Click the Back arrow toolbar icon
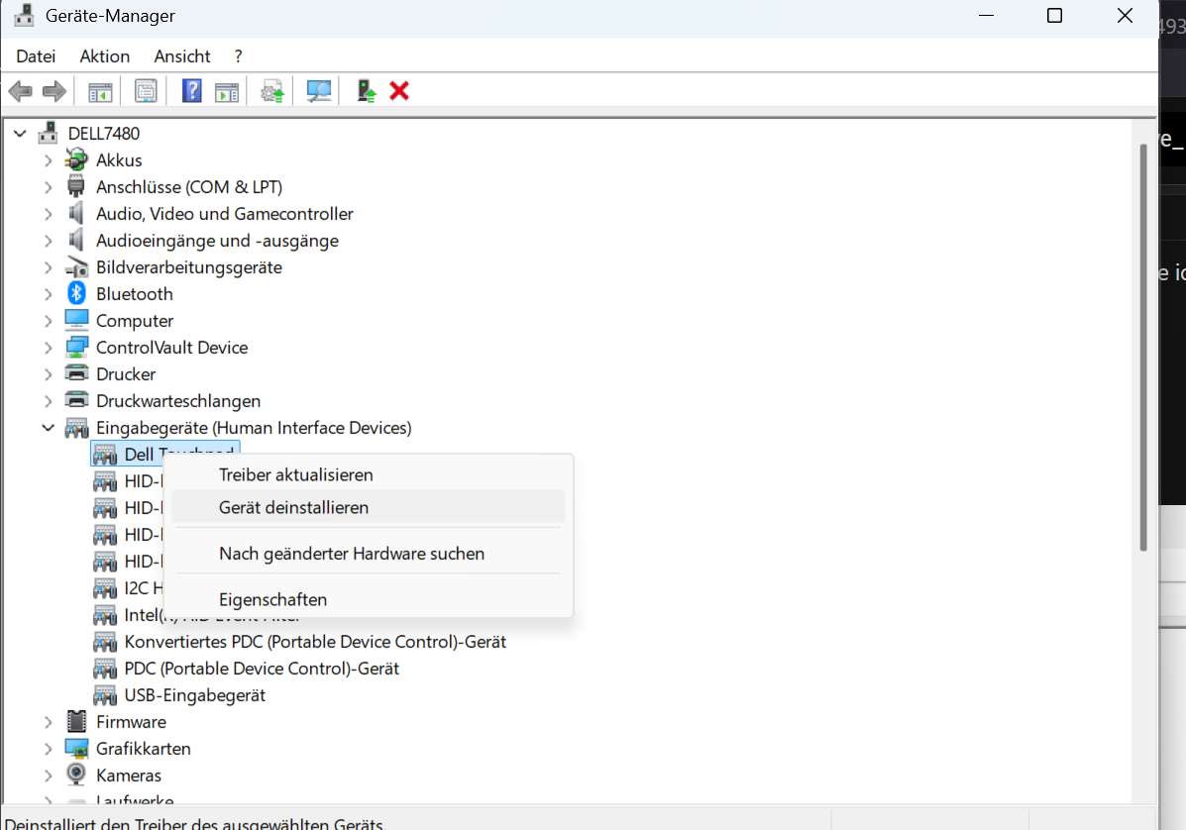The height and width of the screenshot is (830, 1186). (21, 91)
